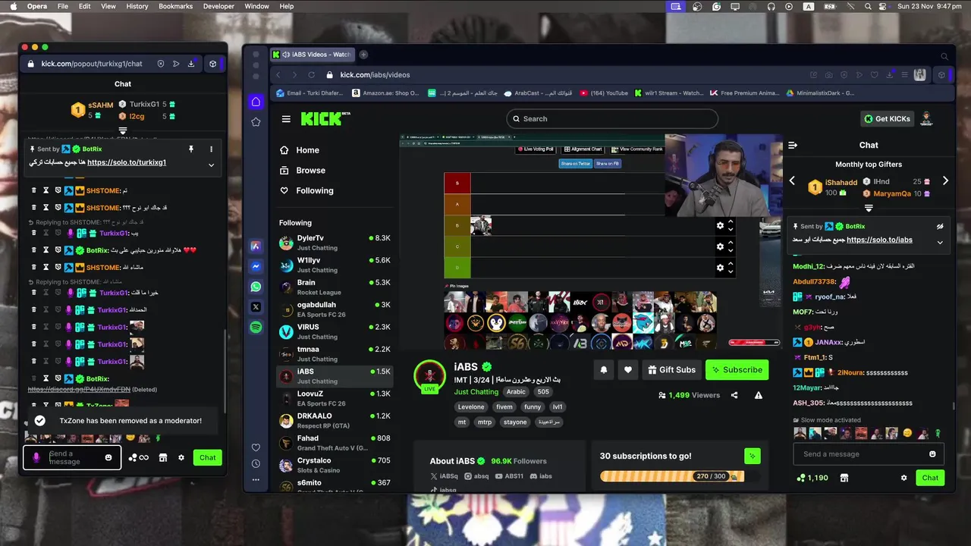Open shop icon in popout chat footer
The height and width of the screenshot is (546, 971).
(x=163, y=457)
